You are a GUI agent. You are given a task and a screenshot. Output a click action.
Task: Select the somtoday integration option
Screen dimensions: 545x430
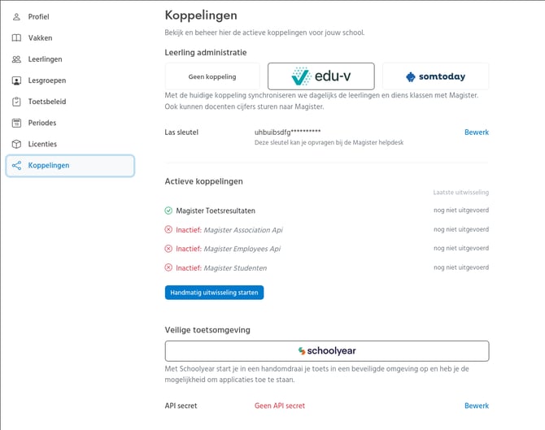(x=435, y=76)
